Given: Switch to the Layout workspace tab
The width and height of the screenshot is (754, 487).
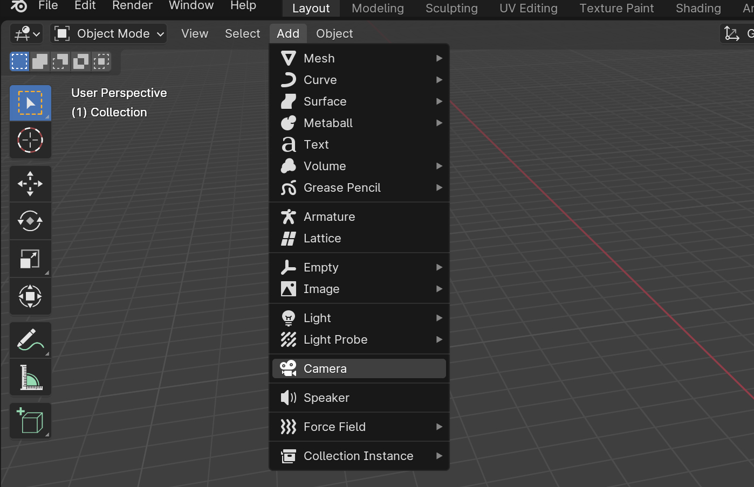Looking at the screenshot, I should coord(311,9).
